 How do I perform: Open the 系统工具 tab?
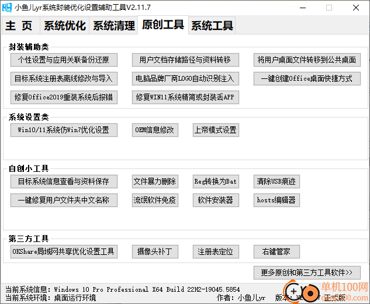(x=212, y=26)
